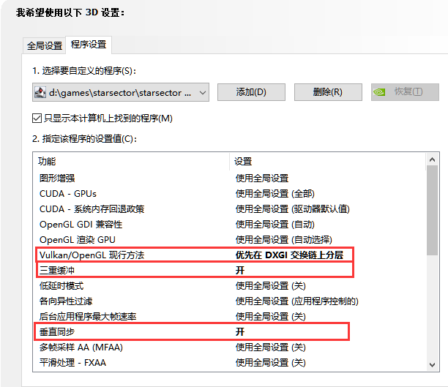Toggle 只显示本计算机上找到的程序 checkbox
This screenshot has width=448, height=387.
pos(37,118)
